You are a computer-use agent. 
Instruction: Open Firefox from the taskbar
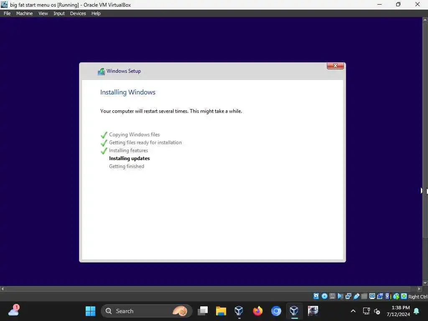pyautogui.click(x=257, y=311)
